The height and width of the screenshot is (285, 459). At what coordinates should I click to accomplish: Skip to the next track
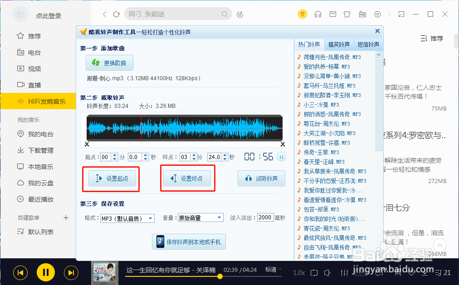pyautogui.click(x=71, y=273)
